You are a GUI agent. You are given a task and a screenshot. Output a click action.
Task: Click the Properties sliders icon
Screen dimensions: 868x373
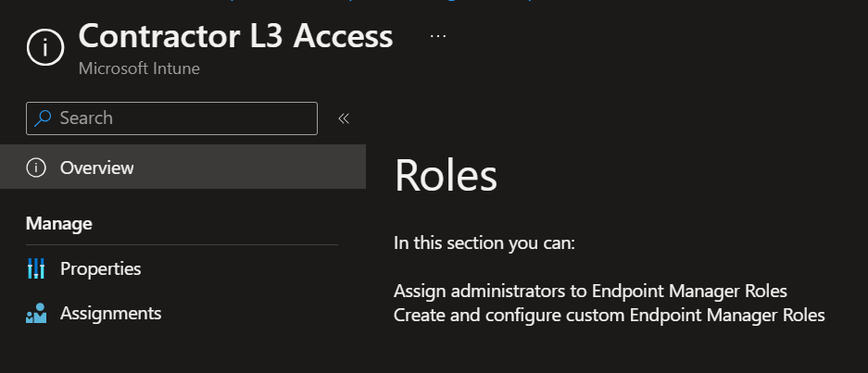[36, 269]
